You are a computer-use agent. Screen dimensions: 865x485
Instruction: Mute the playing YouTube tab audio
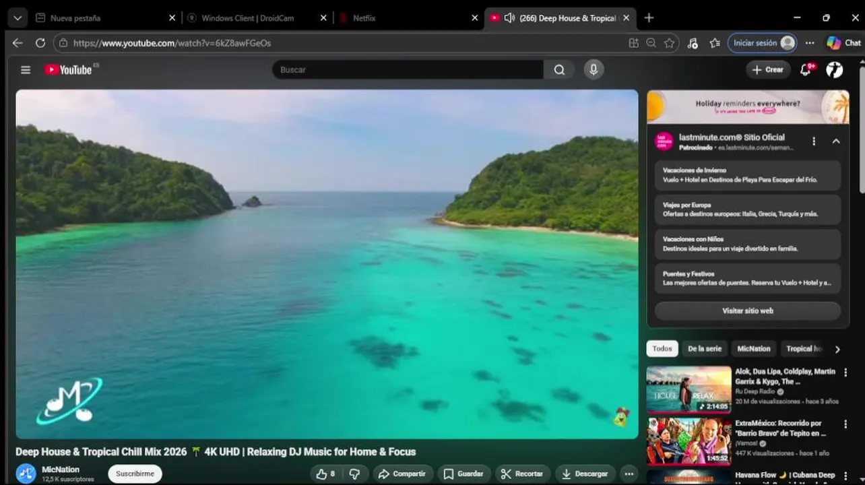click(509, 18)
